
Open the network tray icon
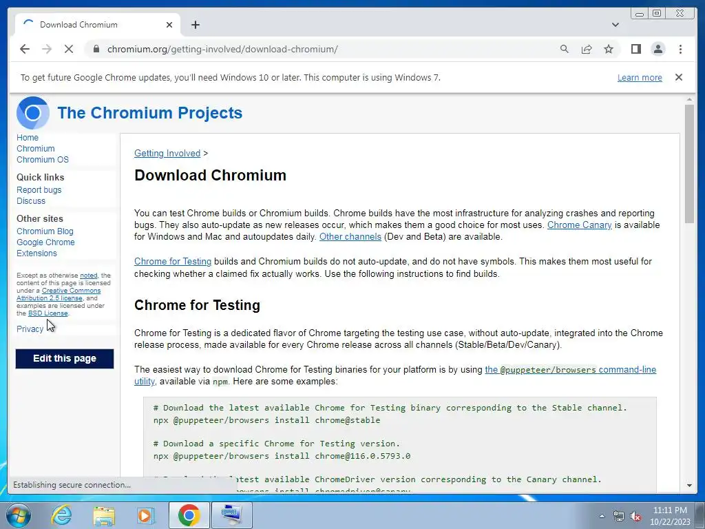(619, 516)
